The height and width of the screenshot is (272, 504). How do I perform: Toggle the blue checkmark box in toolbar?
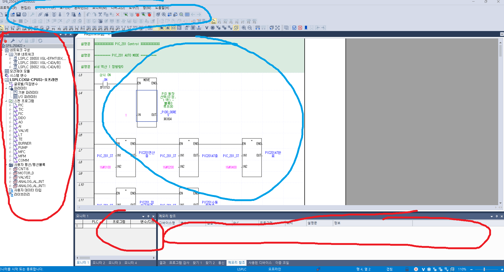click(x=294, y=28)
